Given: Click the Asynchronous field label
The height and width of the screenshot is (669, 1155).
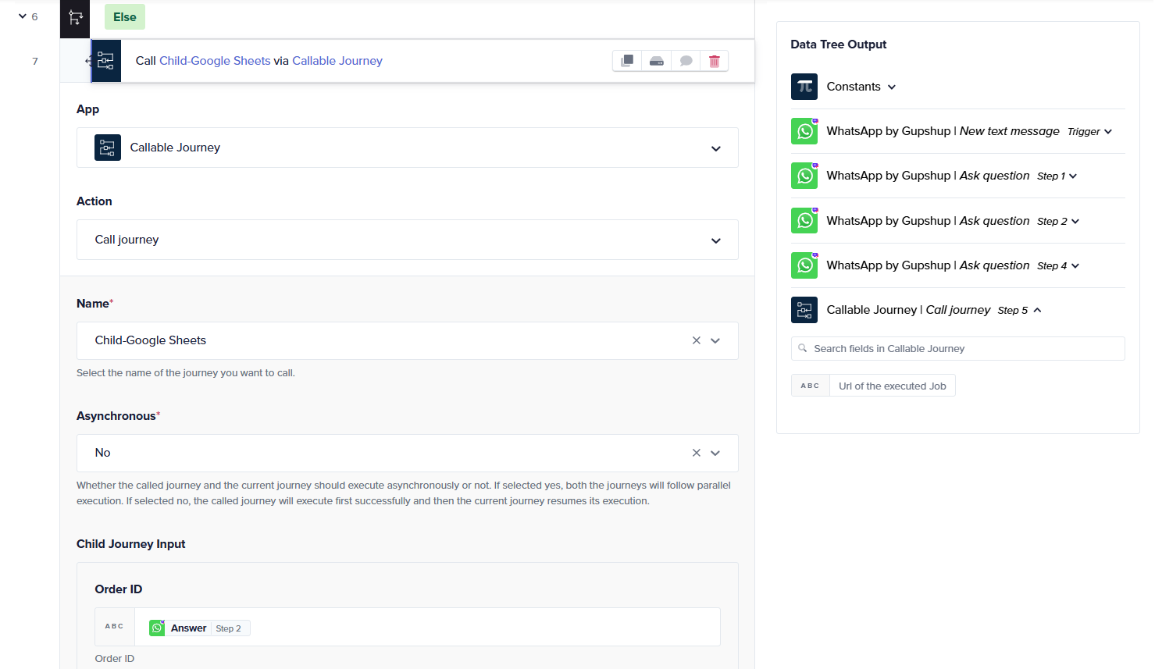Looking at the screenshot, I should coord(118,416).
